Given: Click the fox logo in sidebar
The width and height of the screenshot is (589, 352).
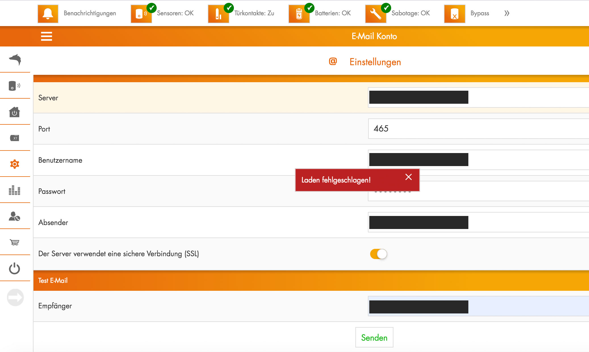Looking at the screenshot, I should point(15,60).
